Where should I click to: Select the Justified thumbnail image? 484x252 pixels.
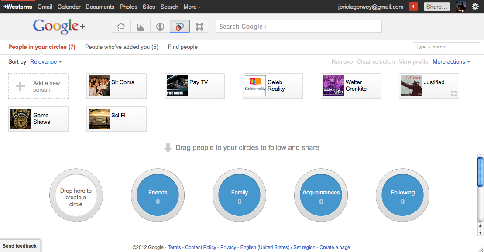(412, 86)
